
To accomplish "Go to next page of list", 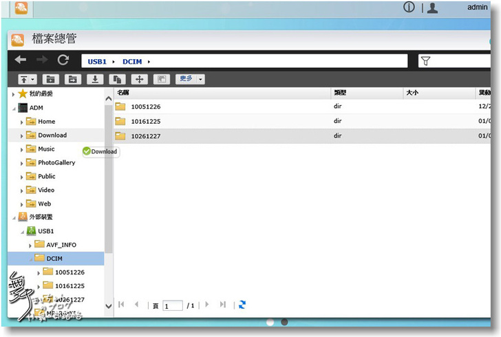I will coord(207,305).
